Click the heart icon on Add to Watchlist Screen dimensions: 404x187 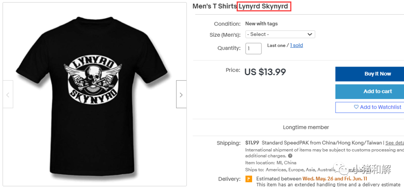click(x=356, y=107)
